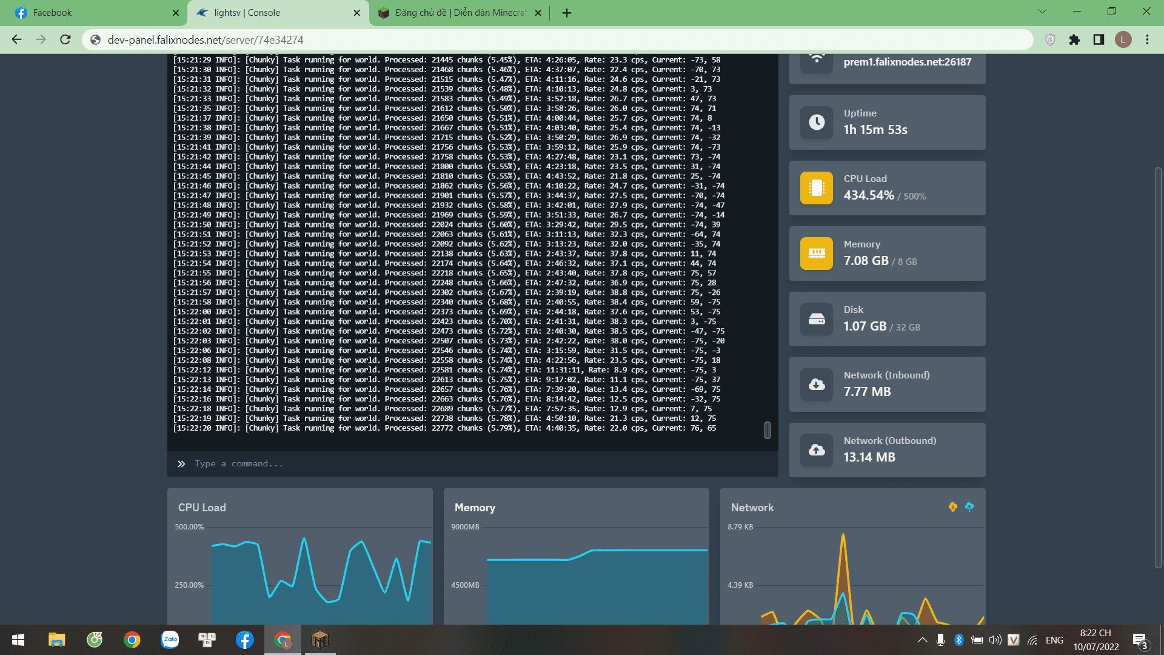1164x655 pixels.
Task: Click the Network Inbound download cloud icon
Action: coord(817,385)
